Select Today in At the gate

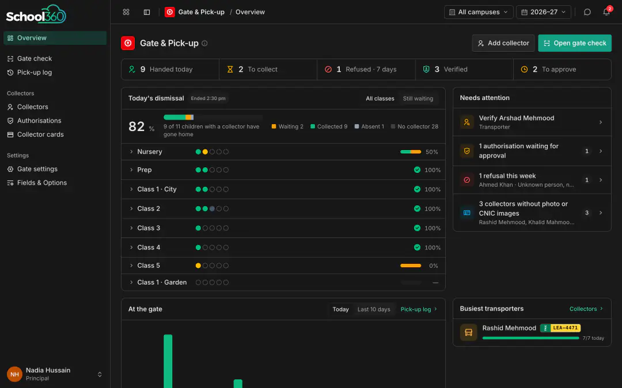click(341, 309)
